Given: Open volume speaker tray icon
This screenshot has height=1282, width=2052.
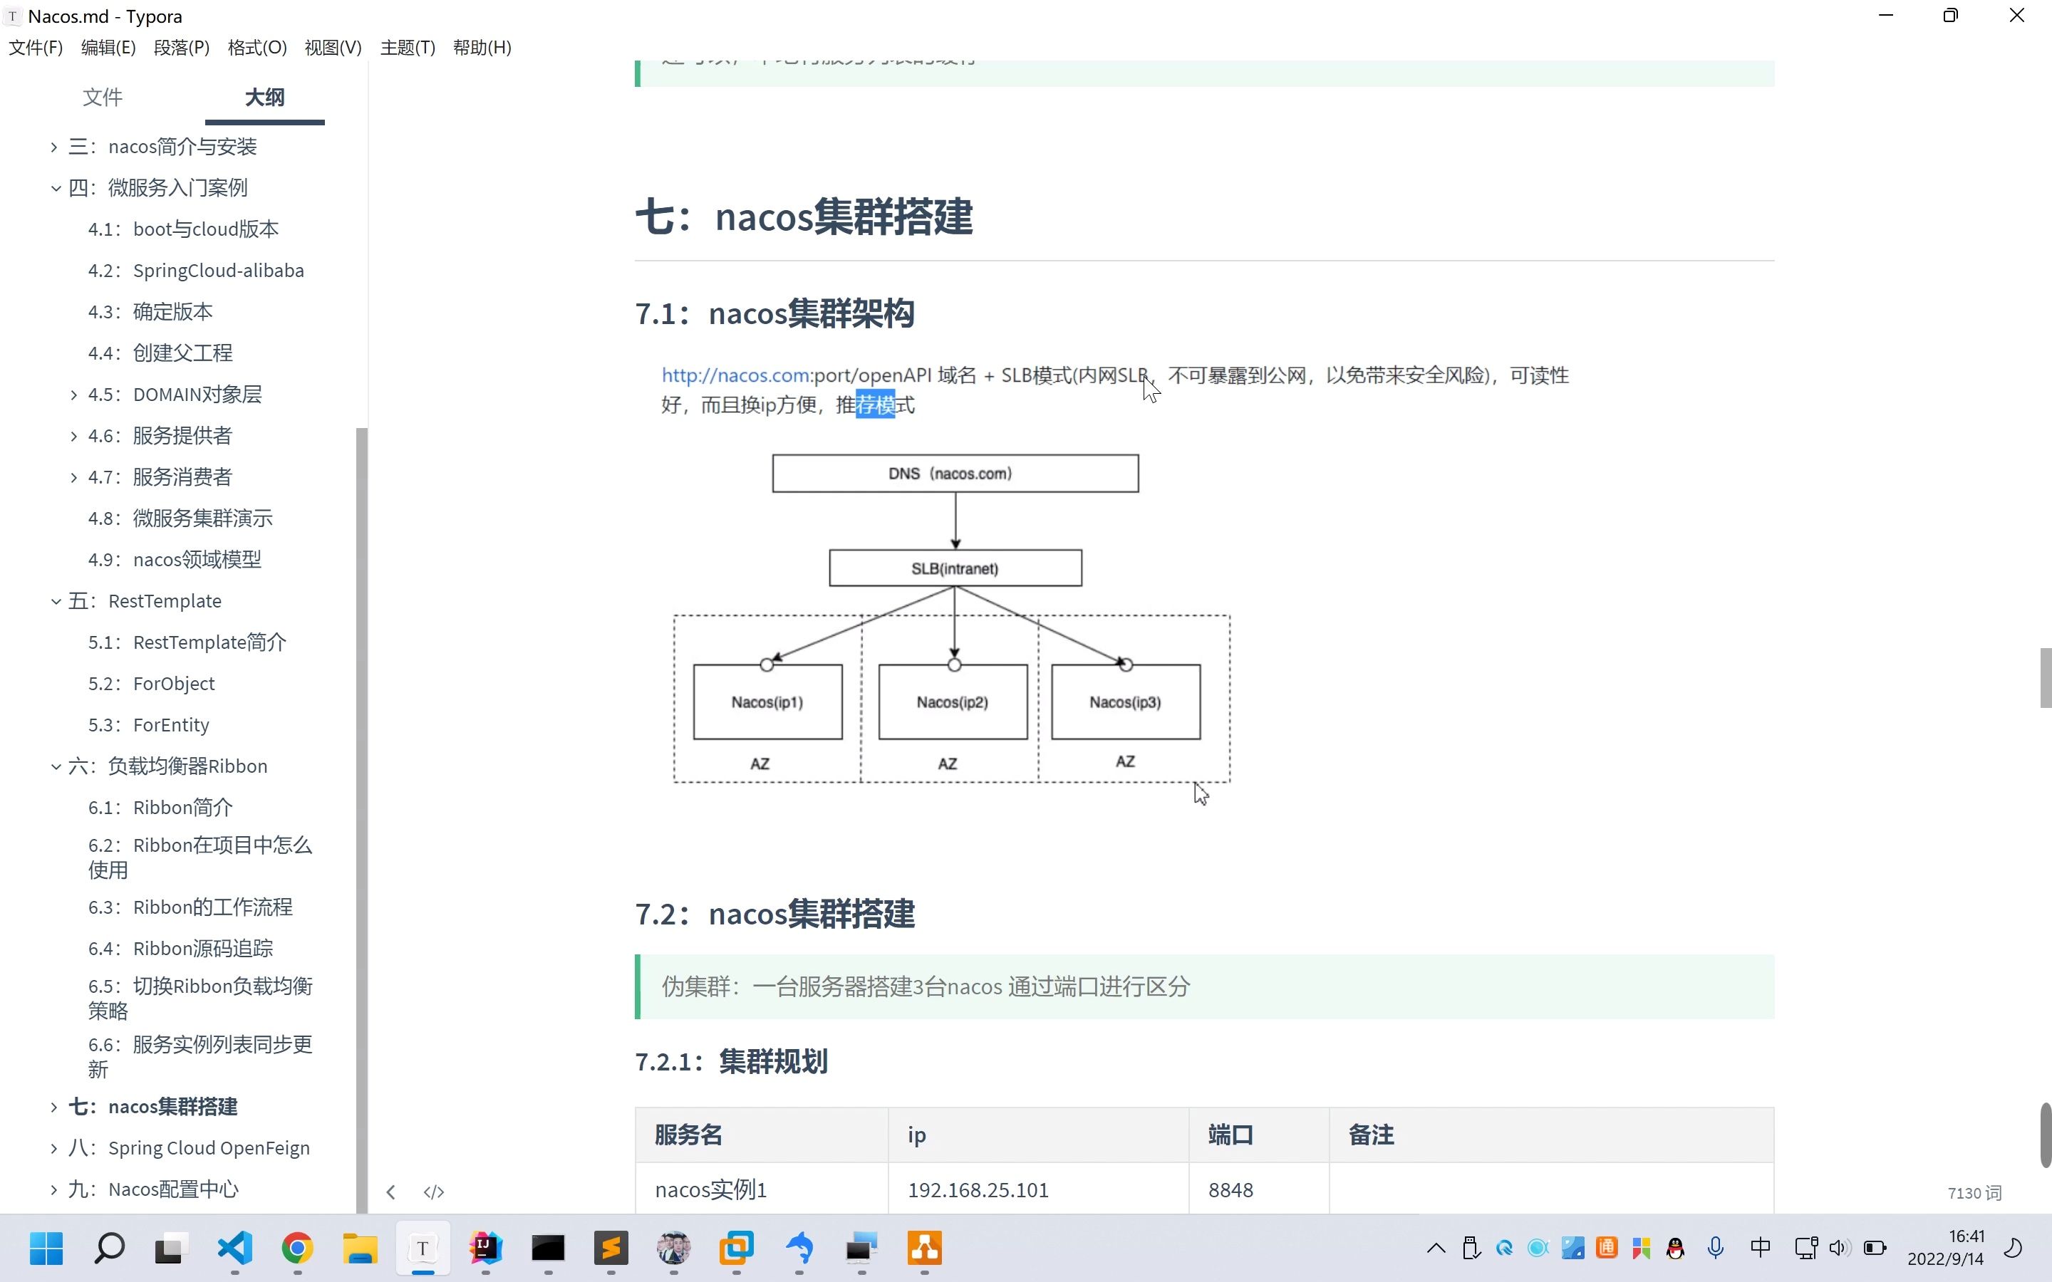Looking at the screenshot, I should (x=1839, y=1247).
